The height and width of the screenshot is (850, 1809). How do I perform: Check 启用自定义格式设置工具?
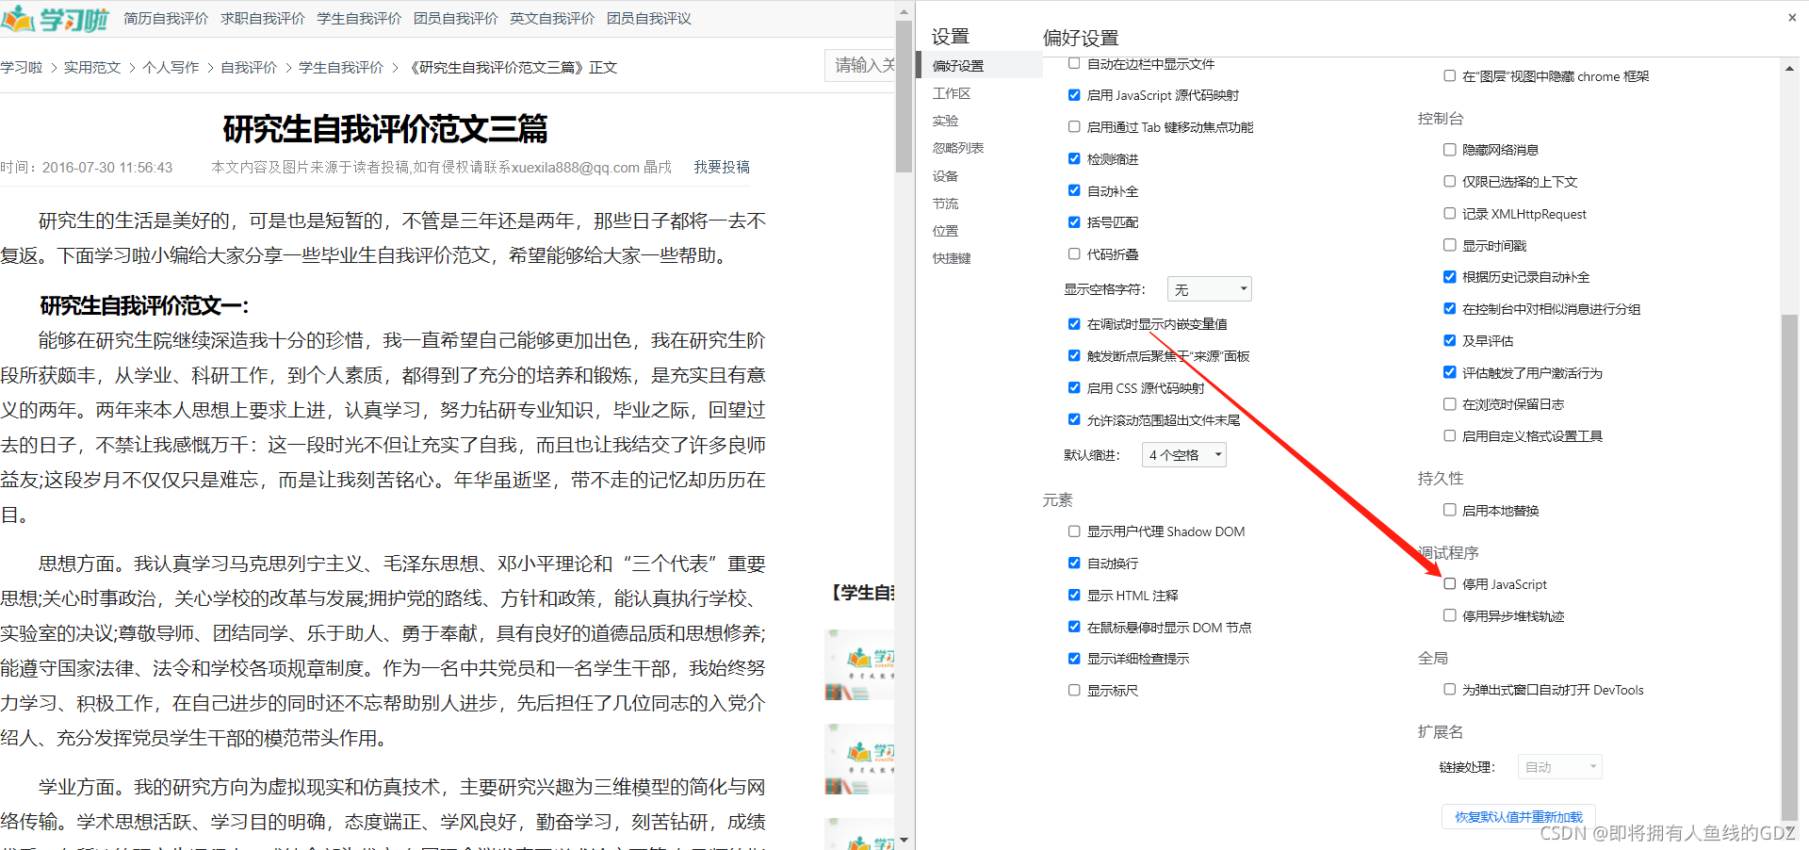click(x=1450, y=436)
